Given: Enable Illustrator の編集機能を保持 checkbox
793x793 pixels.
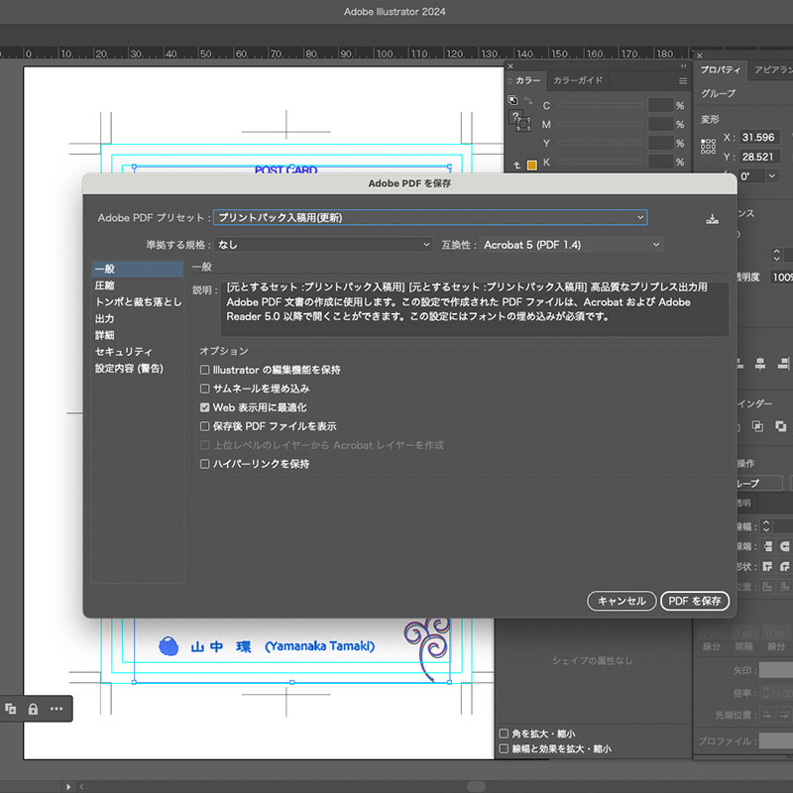Looking at the screenshot, I should coord(205,370).
